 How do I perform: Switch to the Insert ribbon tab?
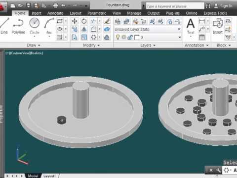37,13
